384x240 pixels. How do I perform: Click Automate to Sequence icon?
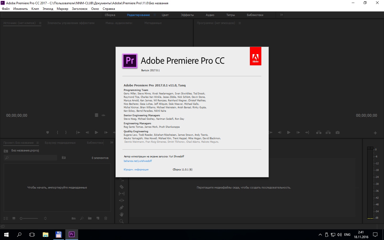(74, 218)
